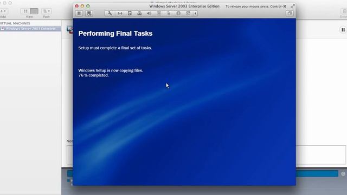Viewport: 347px width, 195px height.
Task: Close the Windows Server 2003 VM window
Action: pos(77,6)
